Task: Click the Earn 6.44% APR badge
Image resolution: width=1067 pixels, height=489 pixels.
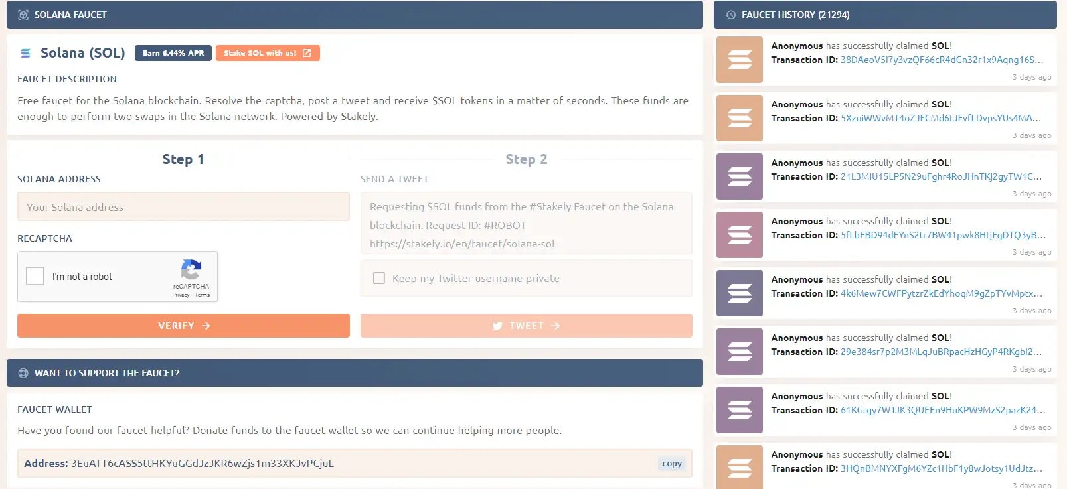Action: [x=173, y=53]
